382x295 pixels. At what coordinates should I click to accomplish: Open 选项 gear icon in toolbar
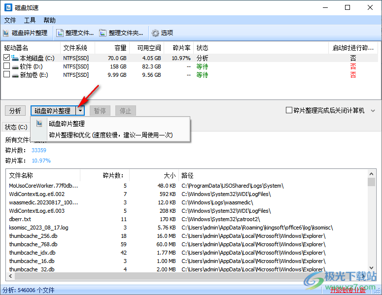[155, 33]
